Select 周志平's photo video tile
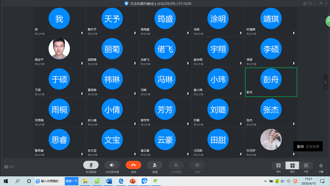Image resolution: width=330 pixels, height=186 pixels. 59,49
